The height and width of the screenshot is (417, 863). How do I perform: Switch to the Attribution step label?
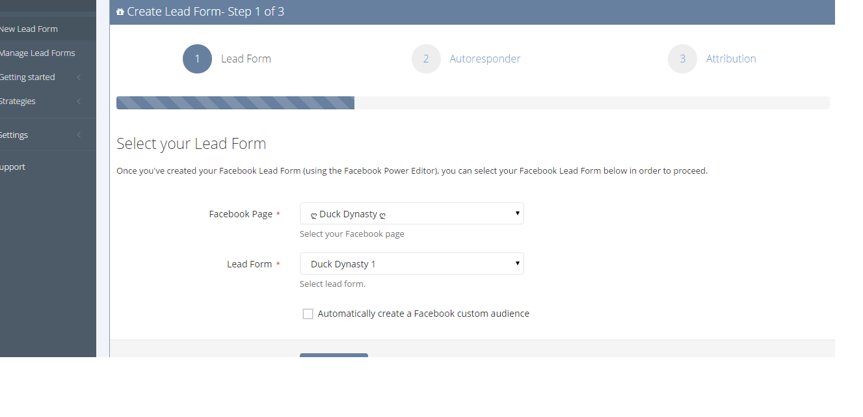[731, 59]
